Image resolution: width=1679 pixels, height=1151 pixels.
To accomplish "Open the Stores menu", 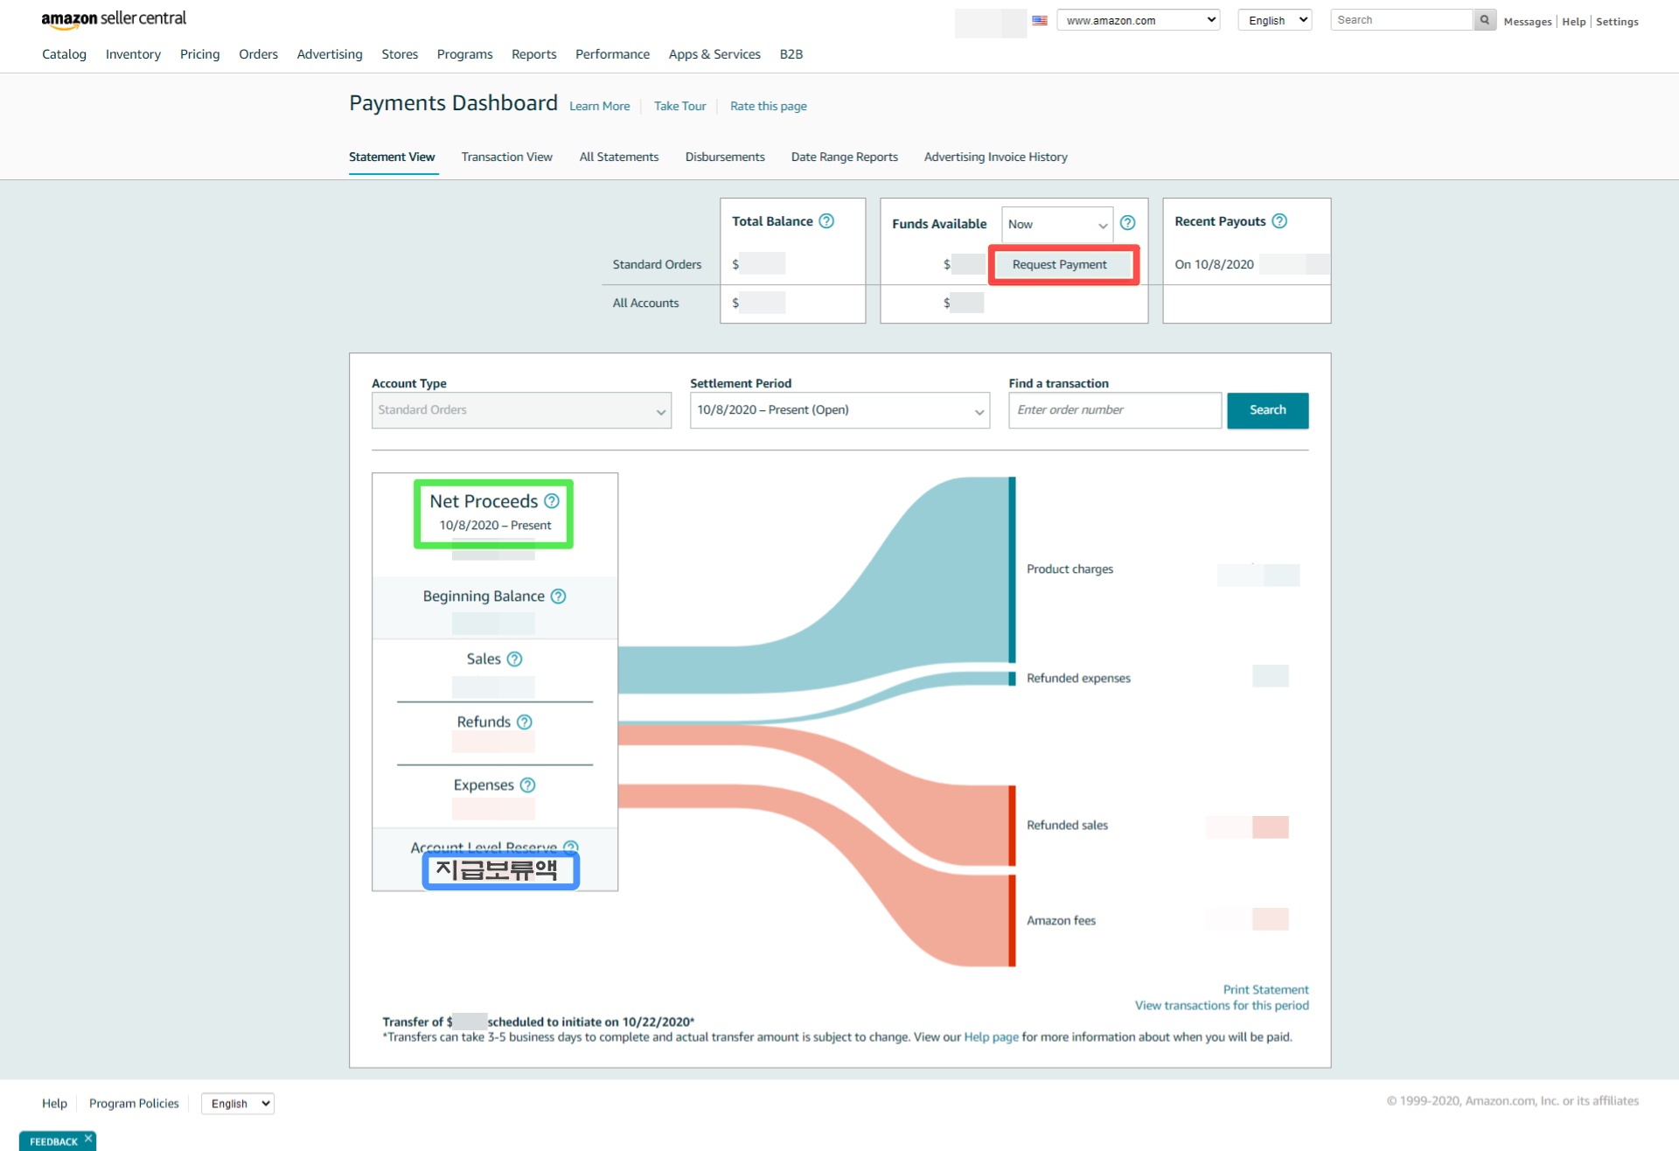I will (400, 54).
